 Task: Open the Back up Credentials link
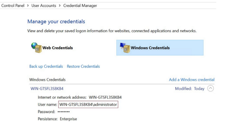click(46, 66)
